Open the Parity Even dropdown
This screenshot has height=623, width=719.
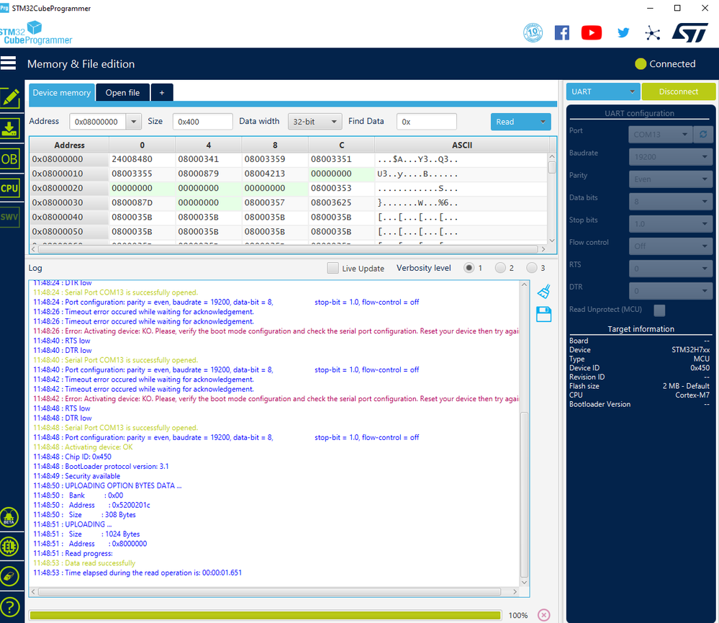click(x=670, y=179)
